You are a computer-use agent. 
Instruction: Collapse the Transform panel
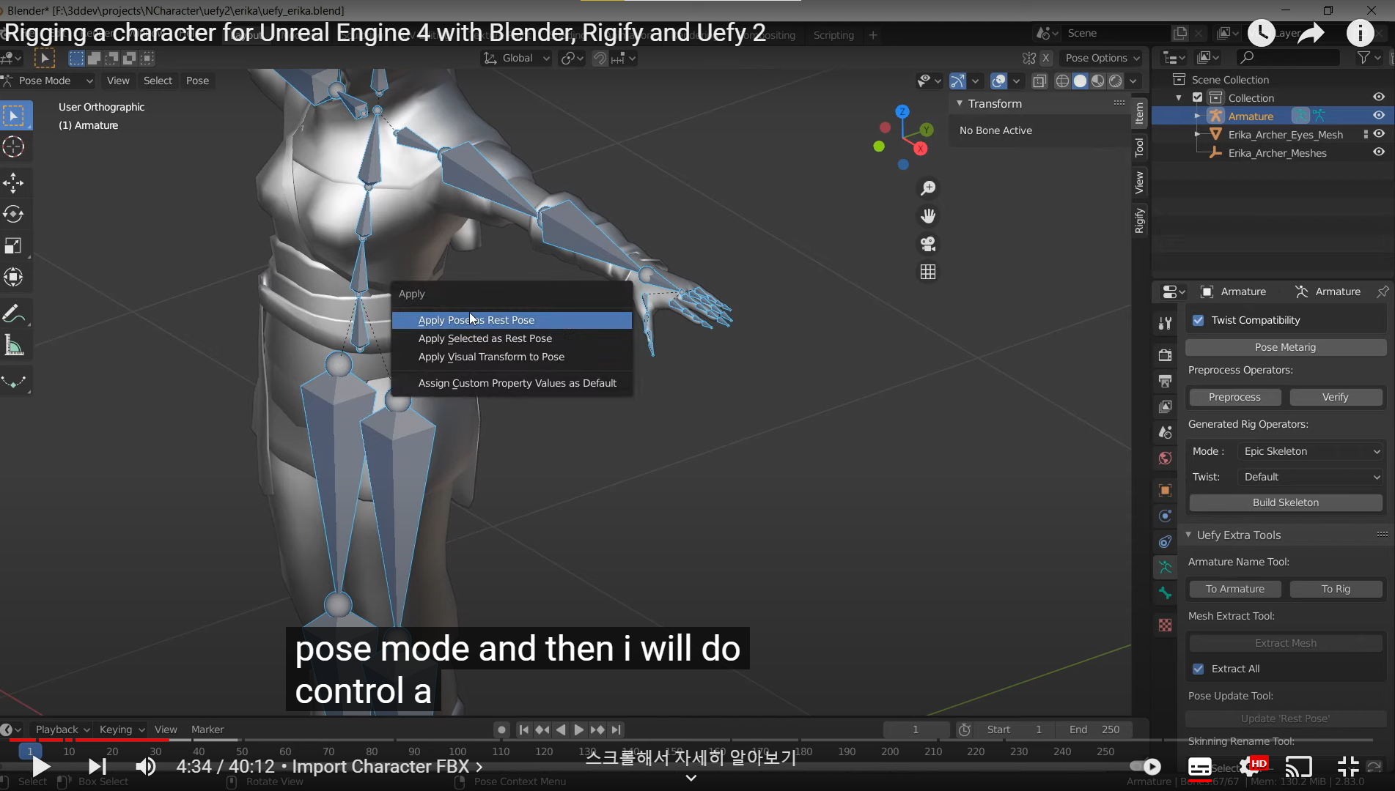[960, 103]
